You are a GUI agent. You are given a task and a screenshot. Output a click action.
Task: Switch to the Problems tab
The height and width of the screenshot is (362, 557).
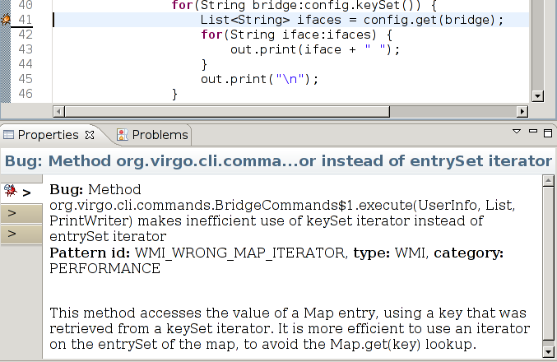(x=160, y=135)
